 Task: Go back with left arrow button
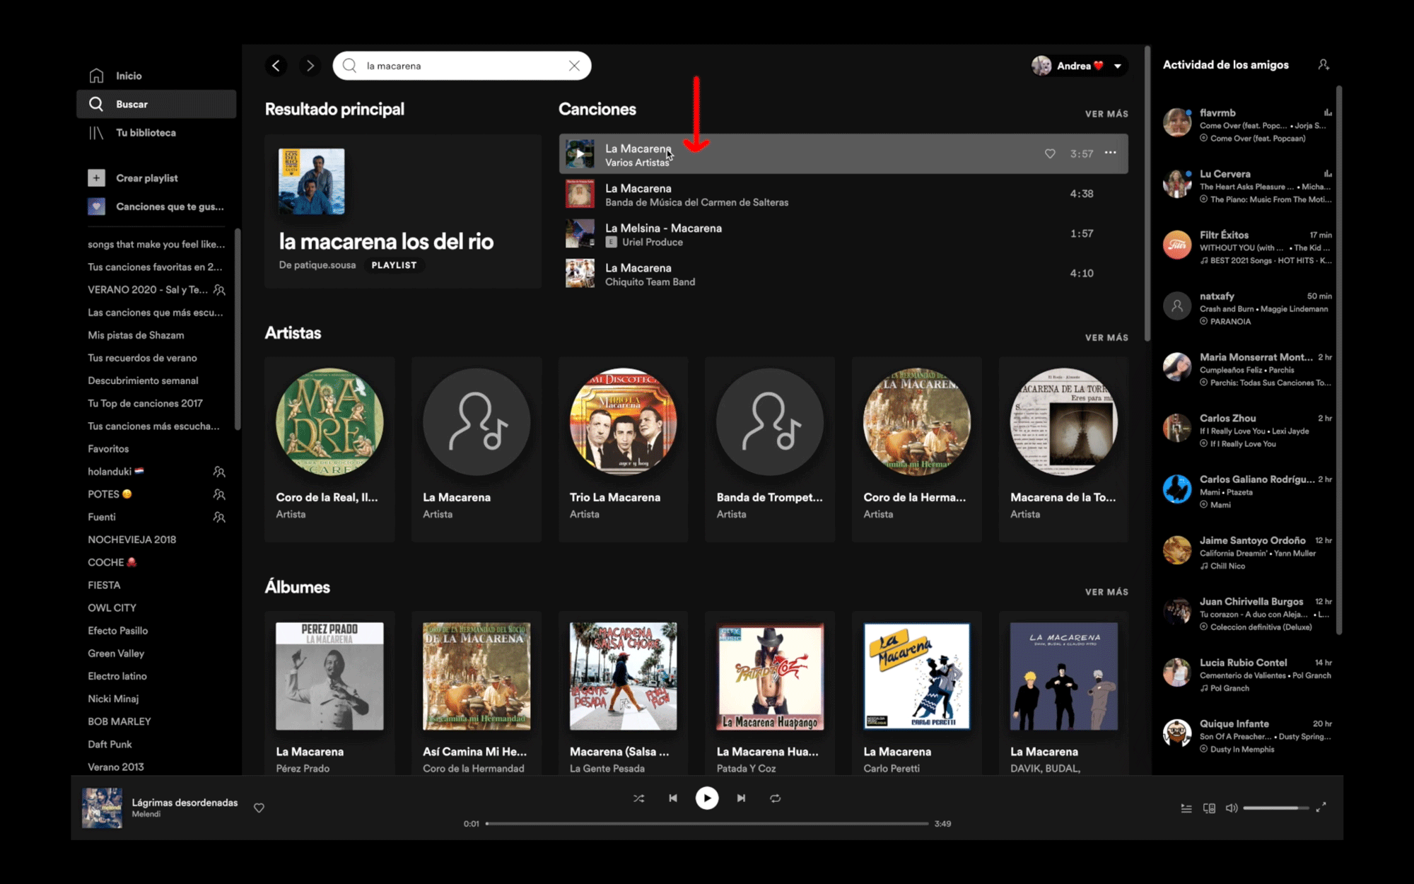tap(276, 66)
